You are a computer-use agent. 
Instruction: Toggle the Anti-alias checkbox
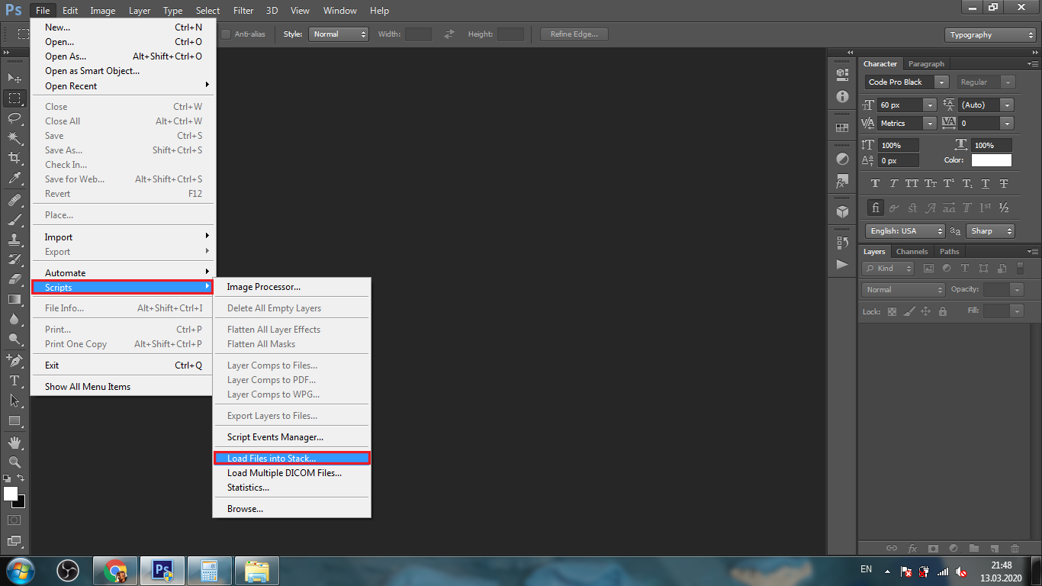point(226,34)
